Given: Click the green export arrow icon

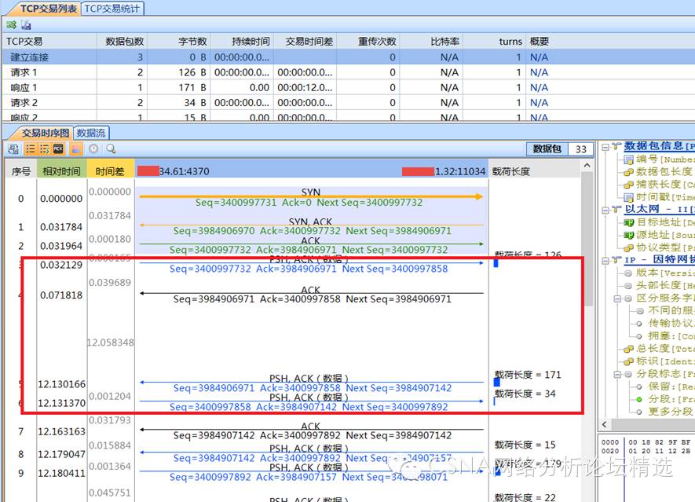Looking at the screenshot, I should tap(11, 26).
